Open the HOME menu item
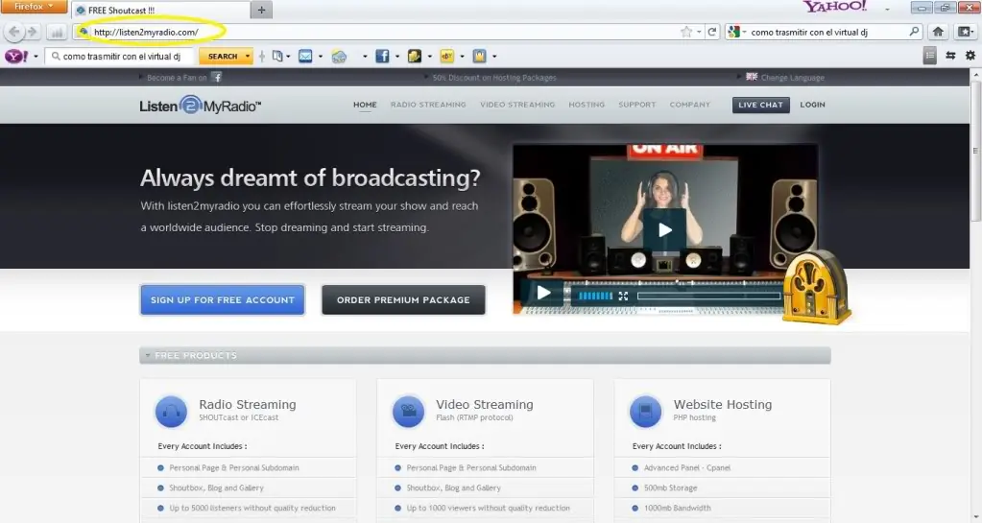Image resolution: width=982 pixels, height=523 pixels. coord(365,105)
